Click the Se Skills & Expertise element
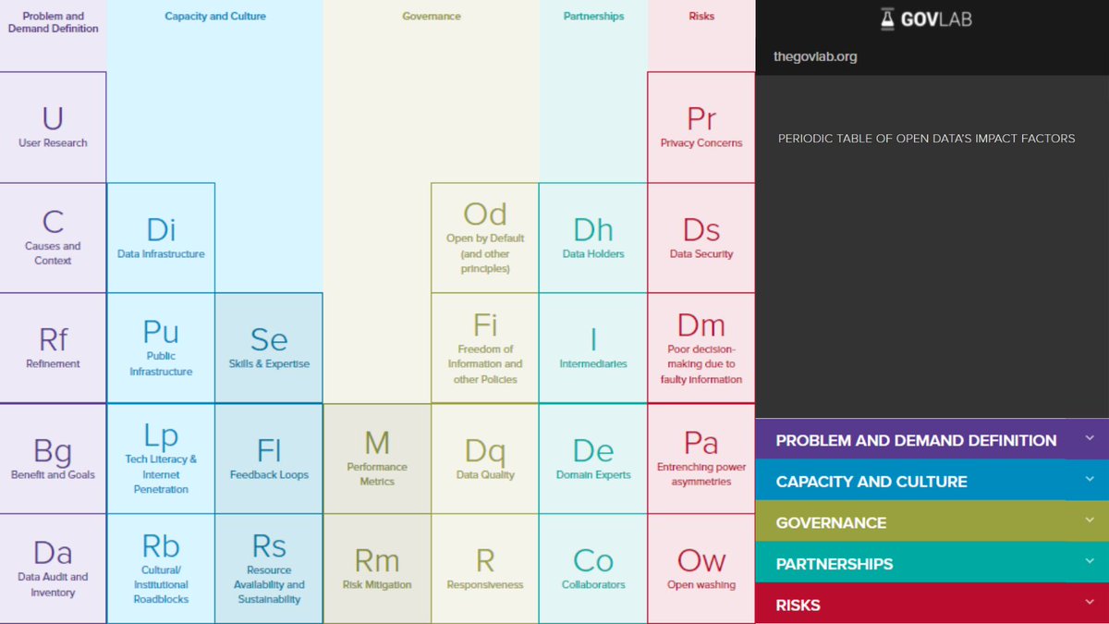1109x624 pixels. [268, 347]
